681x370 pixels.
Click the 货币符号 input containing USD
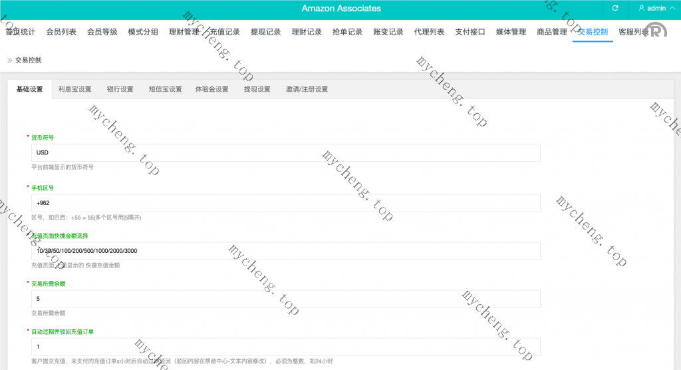pos(286,153)
